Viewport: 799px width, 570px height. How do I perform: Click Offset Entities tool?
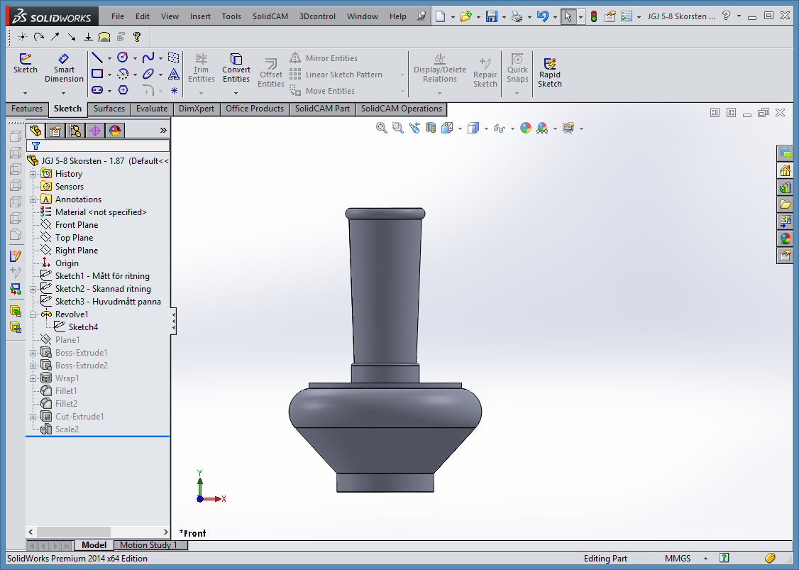(x=270, y=73)
